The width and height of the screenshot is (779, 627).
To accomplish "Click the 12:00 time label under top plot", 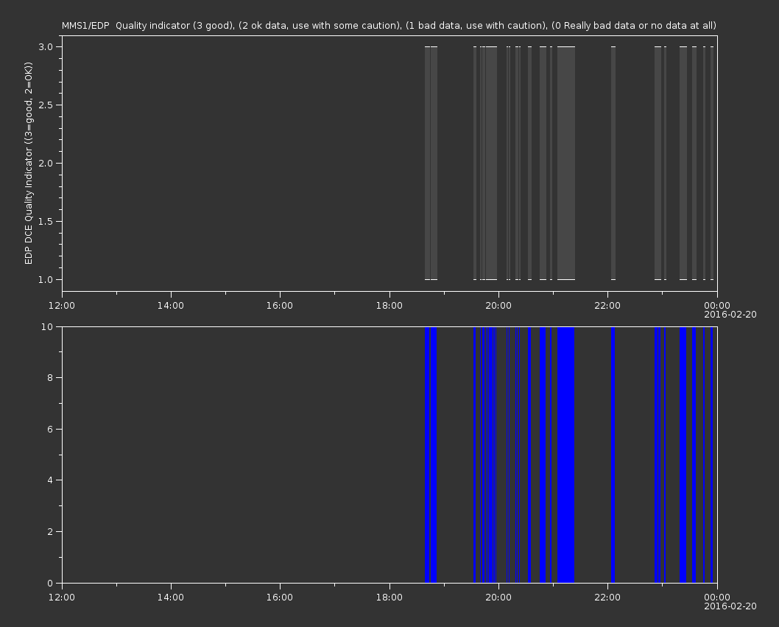I will click(62, 305).
